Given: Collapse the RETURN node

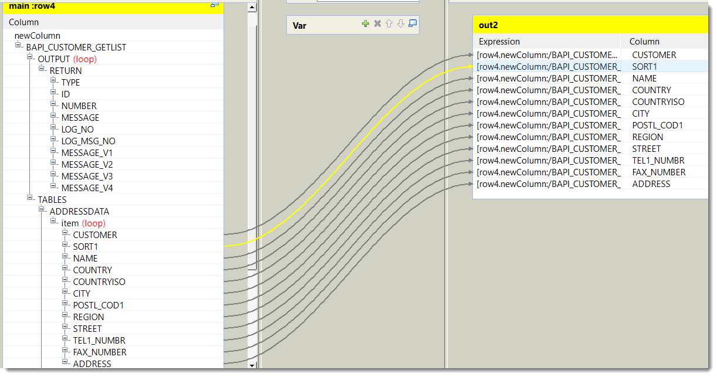Looking at the screenshot, I should click(42, 68).
